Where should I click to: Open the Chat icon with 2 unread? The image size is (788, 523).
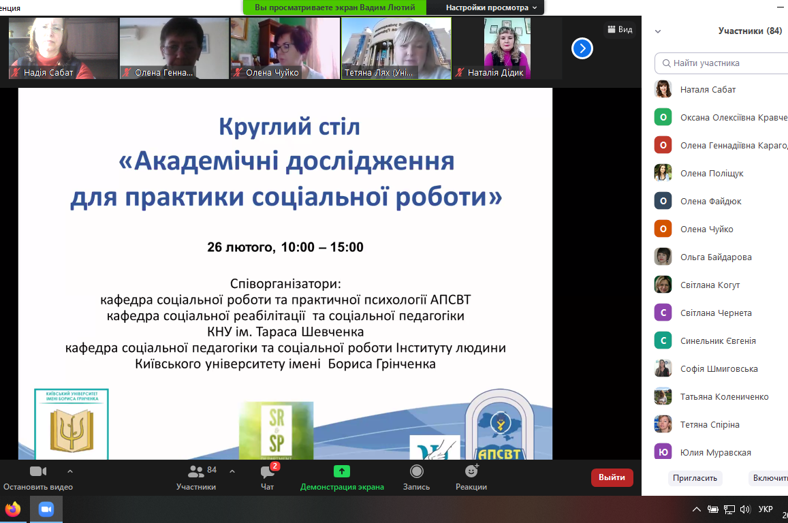(x=268, y=472)
